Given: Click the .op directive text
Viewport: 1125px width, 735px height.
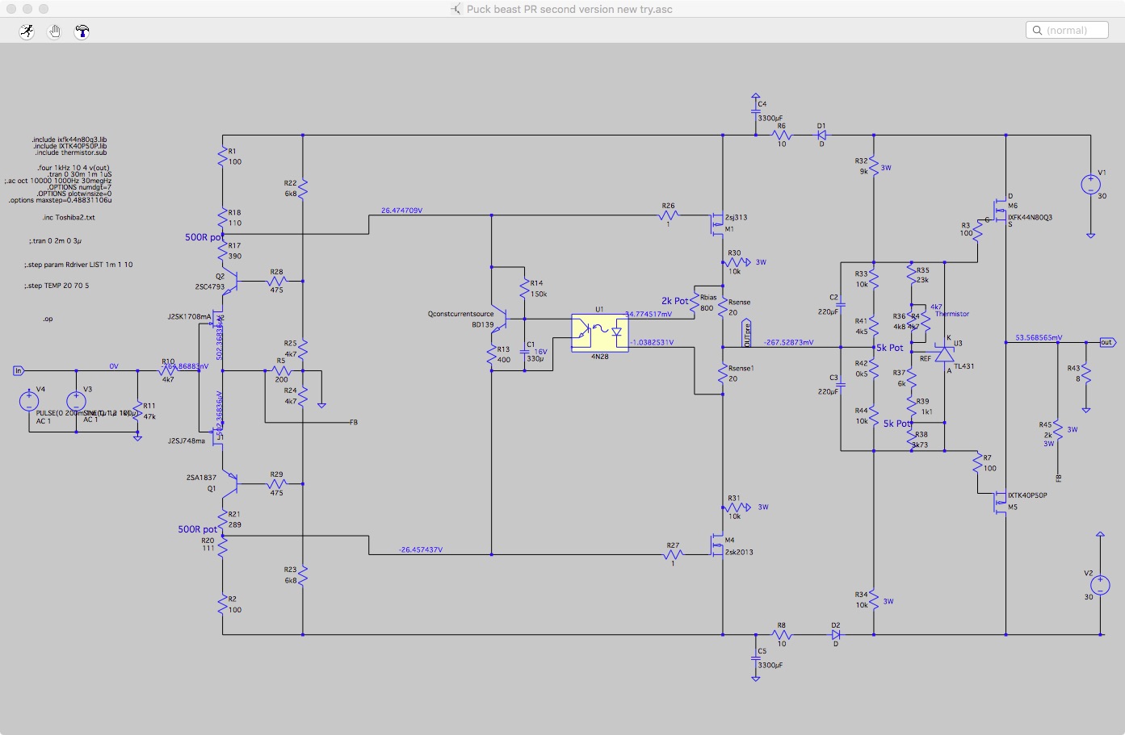Looking at the screenshot, I should pos(48,319).
